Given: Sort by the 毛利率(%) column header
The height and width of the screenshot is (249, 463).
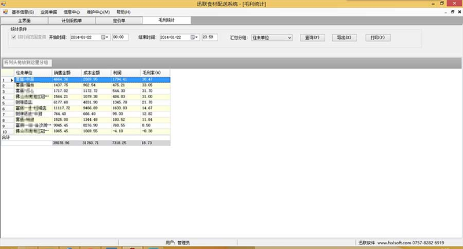Looking at the screenshot, I should click(x=154, y=73).
